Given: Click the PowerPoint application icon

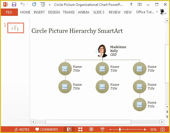Looking at the screenshot, I should tap(5, 5).
